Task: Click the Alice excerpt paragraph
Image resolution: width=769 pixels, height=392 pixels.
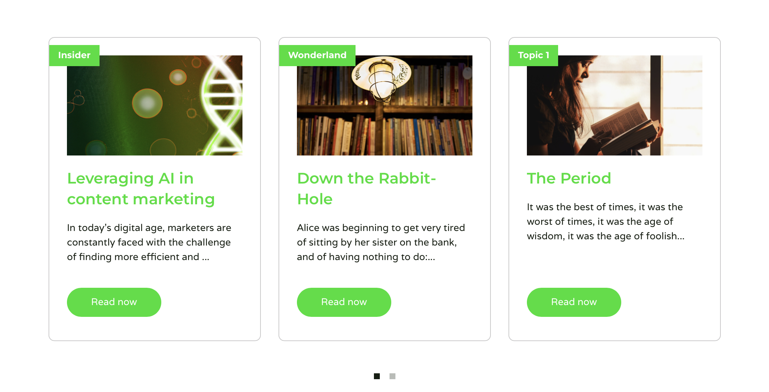Action: [x=381, y=242]
